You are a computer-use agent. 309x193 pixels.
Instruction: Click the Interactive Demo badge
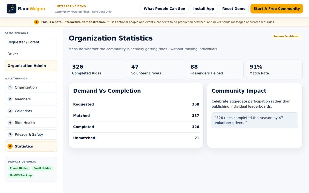coord(71,6)
